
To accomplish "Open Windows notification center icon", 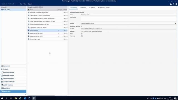I will pyautogui.click(x=175, y=98).
